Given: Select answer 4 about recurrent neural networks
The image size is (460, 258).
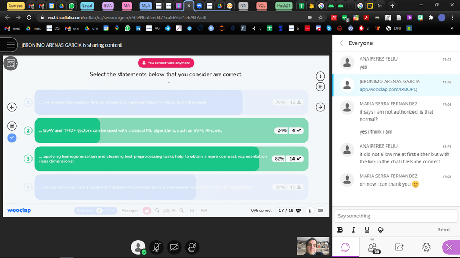Looking at the screenshot, I should [171, 187].
